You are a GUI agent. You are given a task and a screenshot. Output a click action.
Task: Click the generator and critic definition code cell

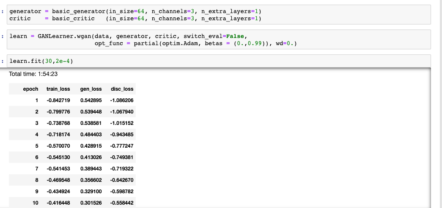[219, 15]
